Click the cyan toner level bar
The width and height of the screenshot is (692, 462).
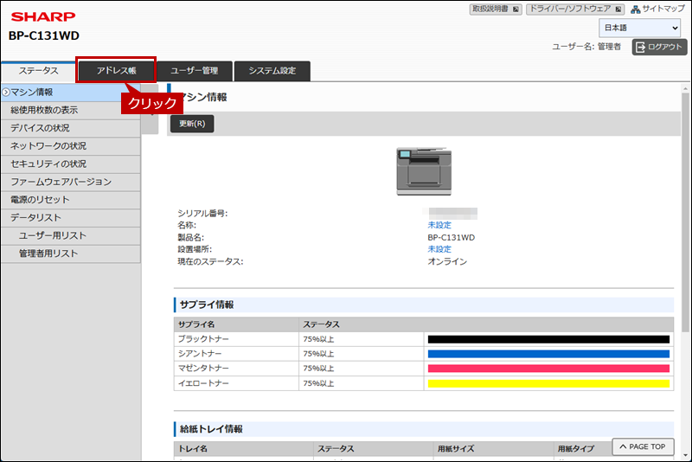pyautogui.click(x=548, y=354)
